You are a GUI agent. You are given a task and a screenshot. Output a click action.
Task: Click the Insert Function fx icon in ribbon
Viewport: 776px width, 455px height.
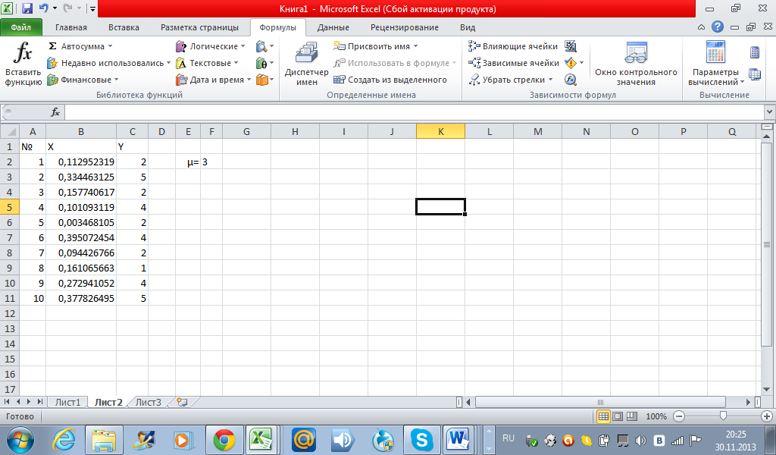click(x=23, y=52)
